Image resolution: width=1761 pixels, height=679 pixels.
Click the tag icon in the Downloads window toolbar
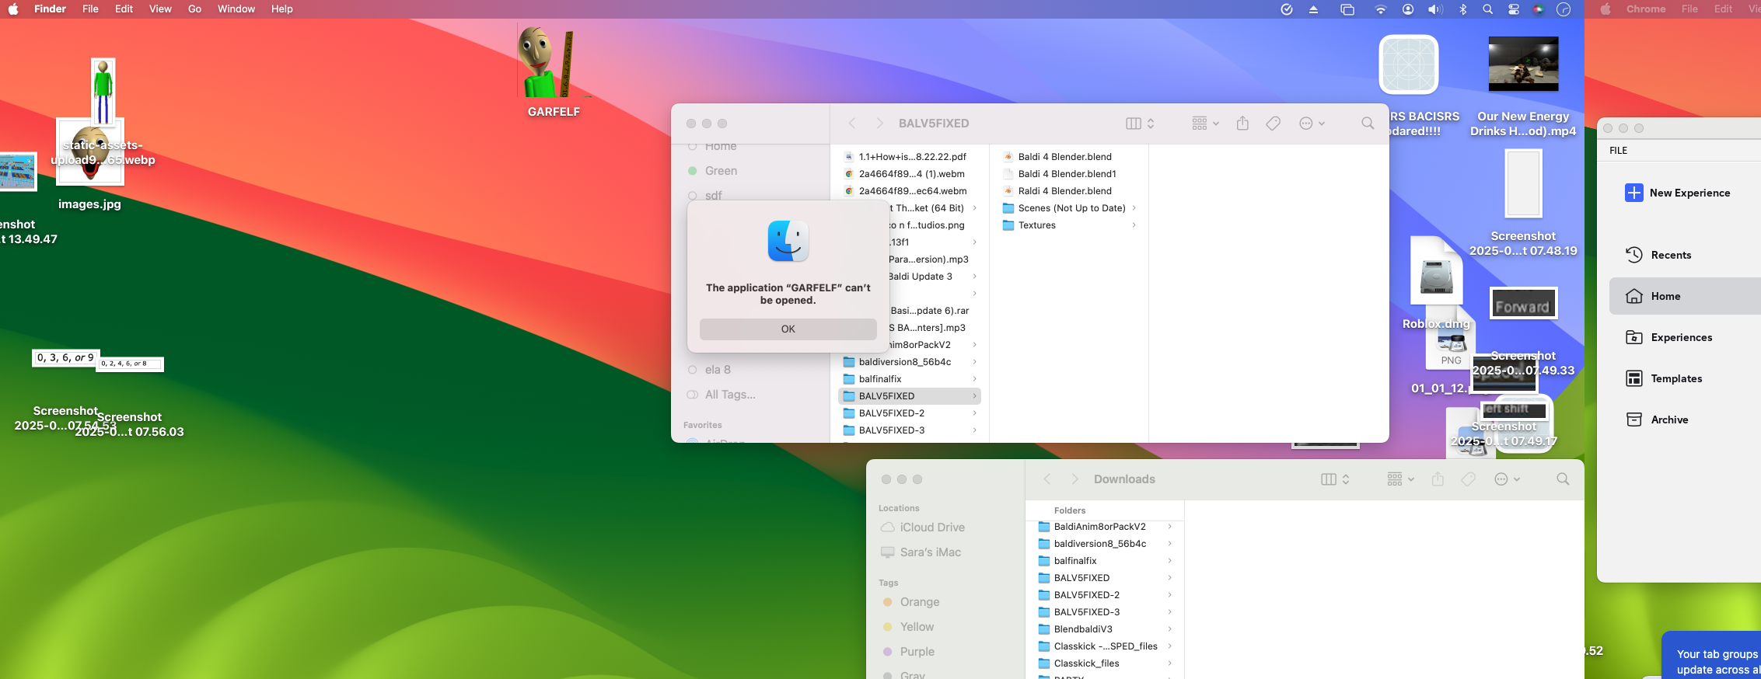click(1468, 479)
